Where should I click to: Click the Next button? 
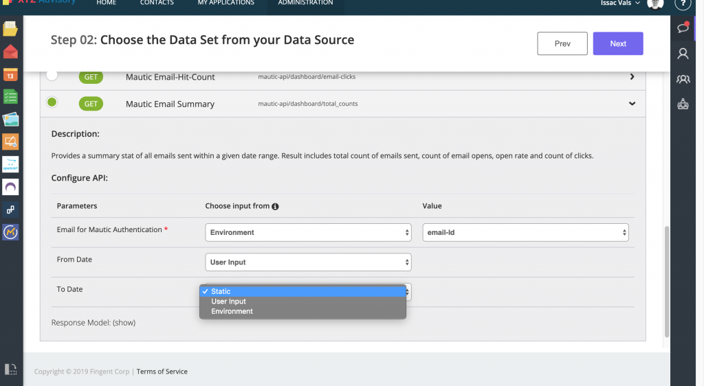point(618,43)
